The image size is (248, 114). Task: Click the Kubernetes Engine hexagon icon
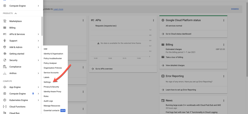(x=5, y=100)
